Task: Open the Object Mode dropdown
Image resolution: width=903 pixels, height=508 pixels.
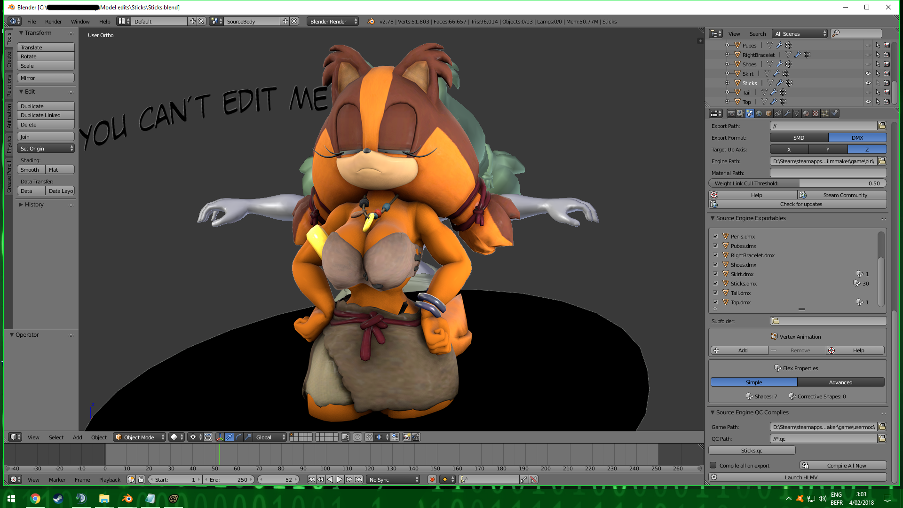Action: tap(140, 437)
